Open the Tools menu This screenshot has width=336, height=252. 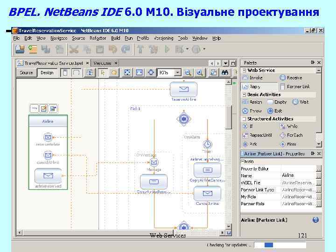click(183, 38)
